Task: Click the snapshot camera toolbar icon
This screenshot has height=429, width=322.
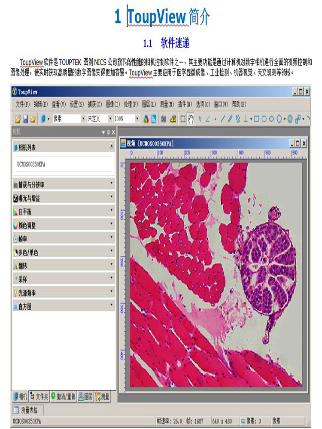Action: (x=164, y=119)
